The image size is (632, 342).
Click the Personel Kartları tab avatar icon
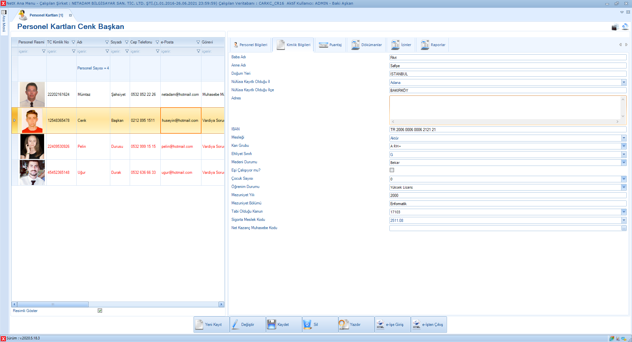click(22, 15)
